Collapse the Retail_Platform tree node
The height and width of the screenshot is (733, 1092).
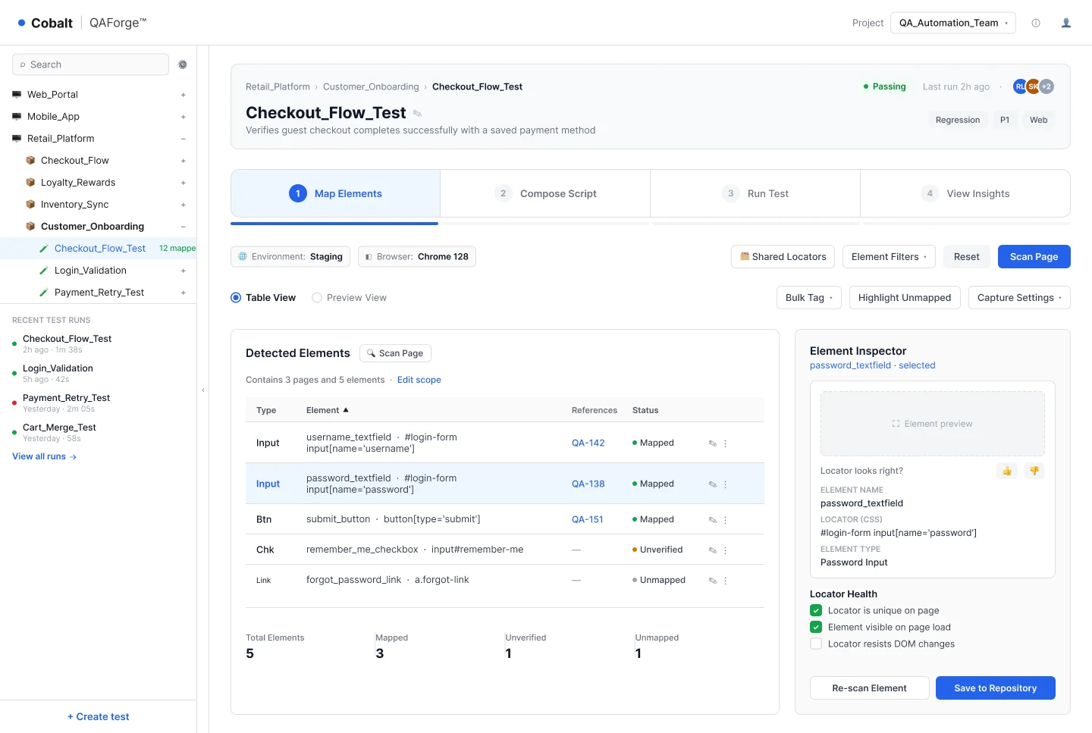(184, 139)
